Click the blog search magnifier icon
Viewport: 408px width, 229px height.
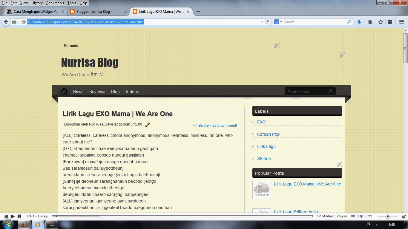(330, 92)
